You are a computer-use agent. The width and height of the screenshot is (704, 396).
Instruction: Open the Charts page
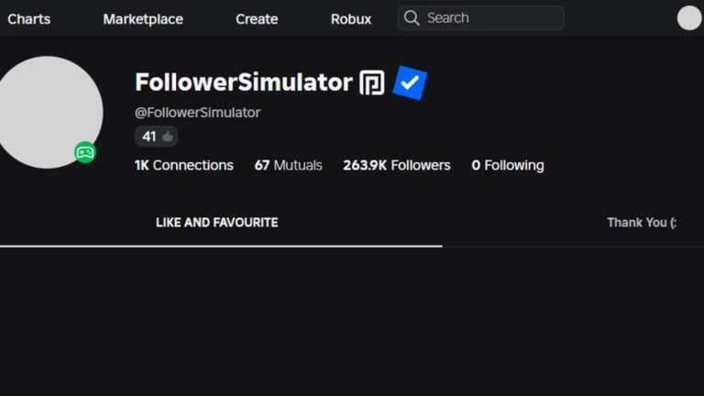click(28, 18)
